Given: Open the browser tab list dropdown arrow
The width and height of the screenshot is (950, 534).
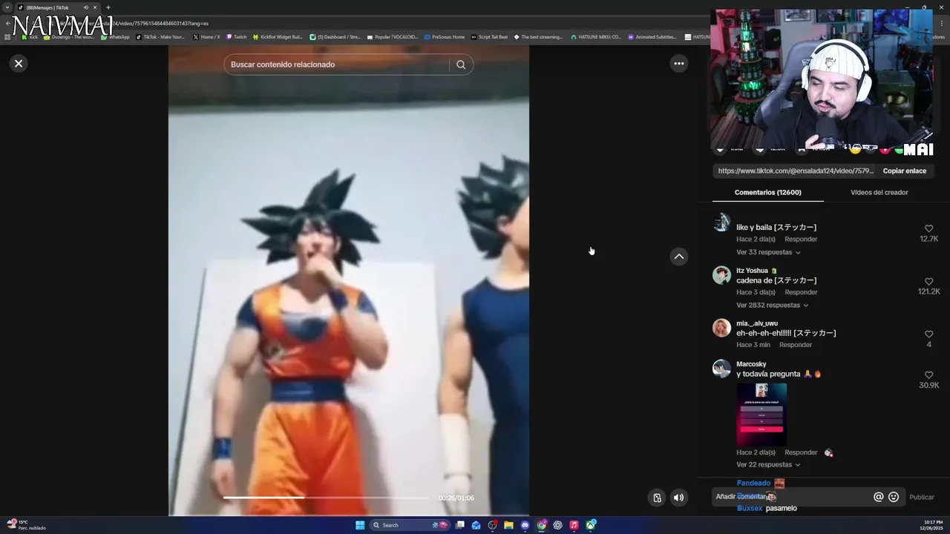Looking at the screenshot, I should (x=7, y=7).
